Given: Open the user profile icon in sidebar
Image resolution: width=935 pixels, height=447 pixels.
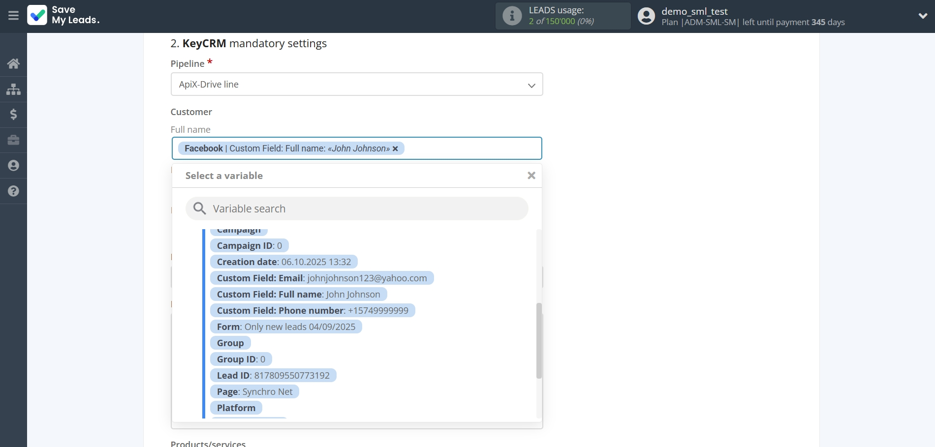Looking at the screenshot, I should click(13, 166).
